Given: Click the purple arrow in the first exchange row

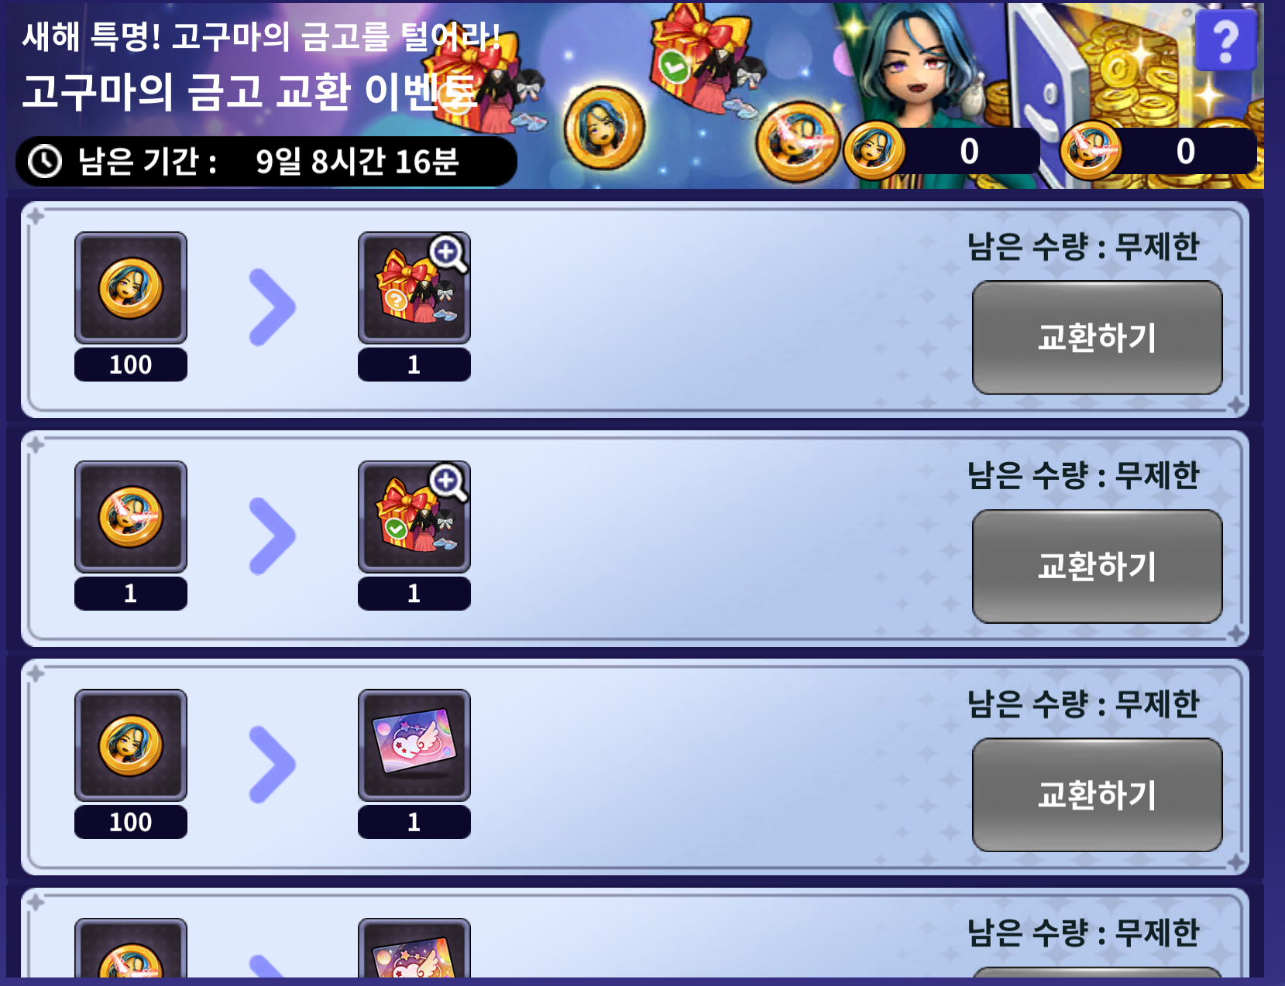Looking at the screenshot, I should point(272,307).
